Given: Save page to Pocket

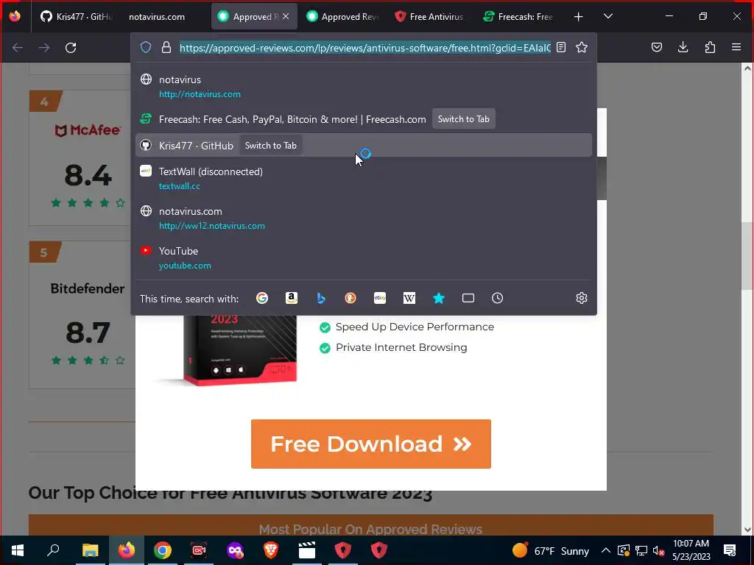Looking at the screenshot, I should 657,47.
